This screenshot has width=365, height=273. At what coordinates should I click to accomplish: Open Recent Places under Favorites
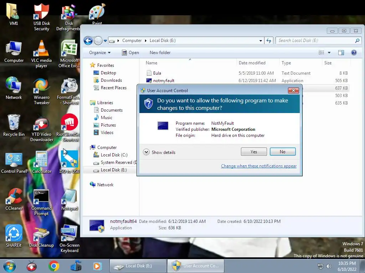(x=110, y=87)
